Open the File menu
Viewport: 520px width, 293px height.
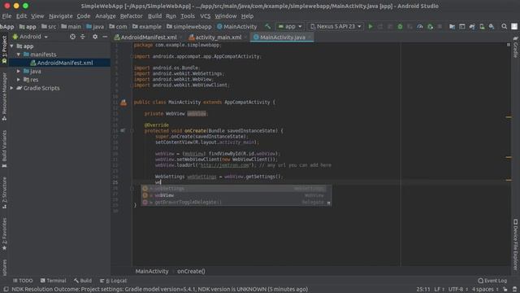pos(6,16)
